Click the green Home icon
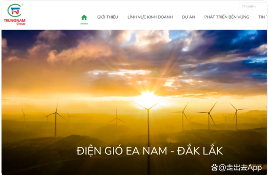The image size is (268, 175). [x=84, y=17]
